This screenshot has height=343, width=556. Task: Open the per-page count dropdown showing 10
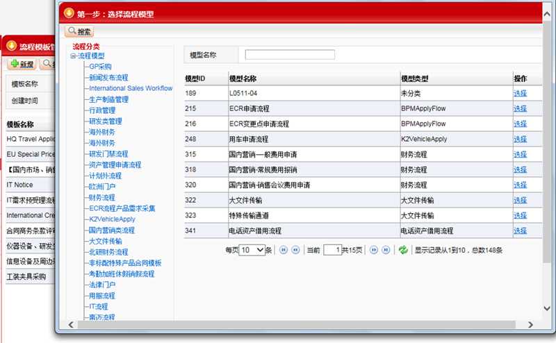252,250
